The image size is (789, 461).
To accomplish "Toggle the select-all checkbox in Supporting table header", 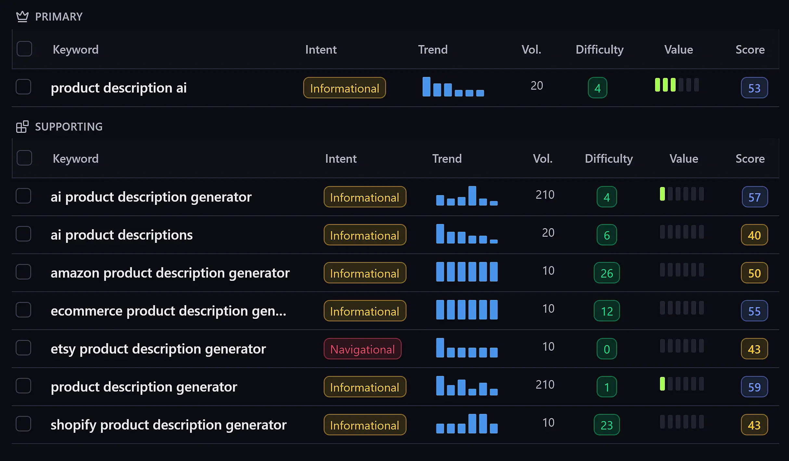I will tap(24, 158).
